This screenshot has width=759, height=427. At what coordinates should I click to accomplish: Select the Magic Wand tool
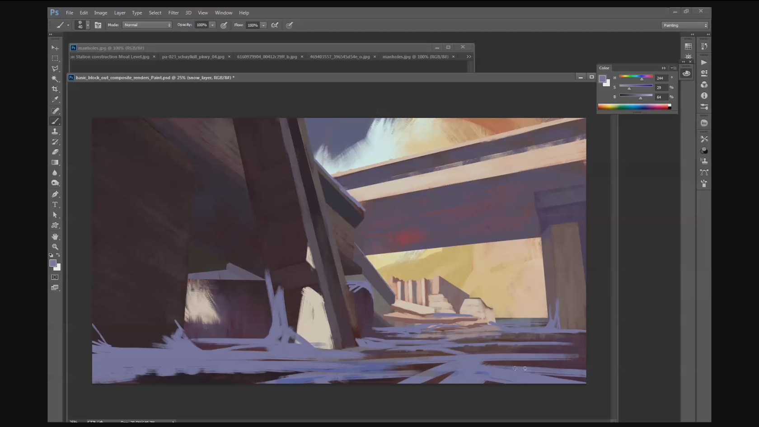point(55,79)
